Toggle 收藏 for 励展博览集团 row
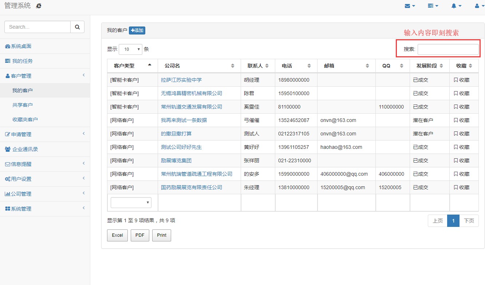Viewport: 485px width, 285px height. click(461, 160)
